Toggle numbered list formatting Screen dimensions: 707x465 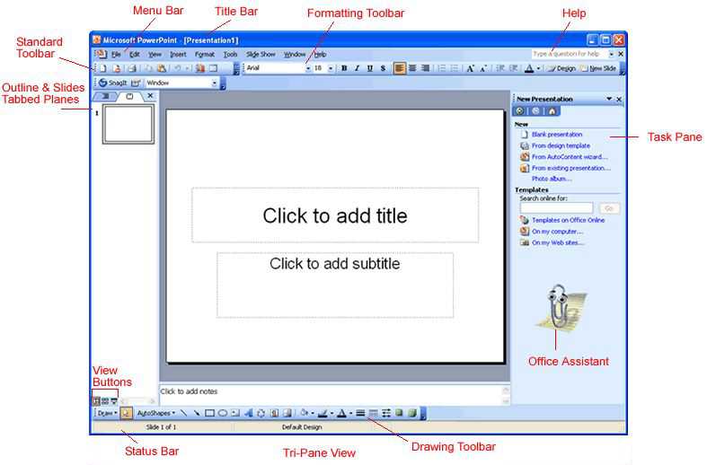point(442,68)
